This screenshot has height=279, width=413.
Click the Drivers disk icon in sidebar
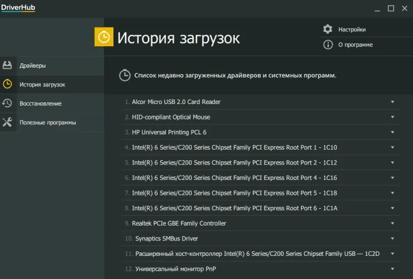pyautogui.click(x=7, y=65)
